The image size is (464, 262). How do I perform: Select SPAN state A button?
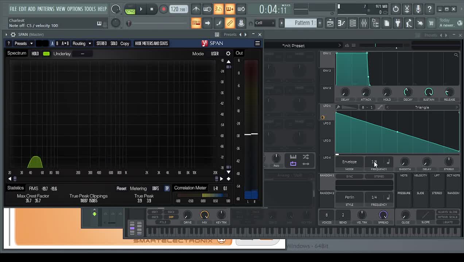[x=53, y=43]
